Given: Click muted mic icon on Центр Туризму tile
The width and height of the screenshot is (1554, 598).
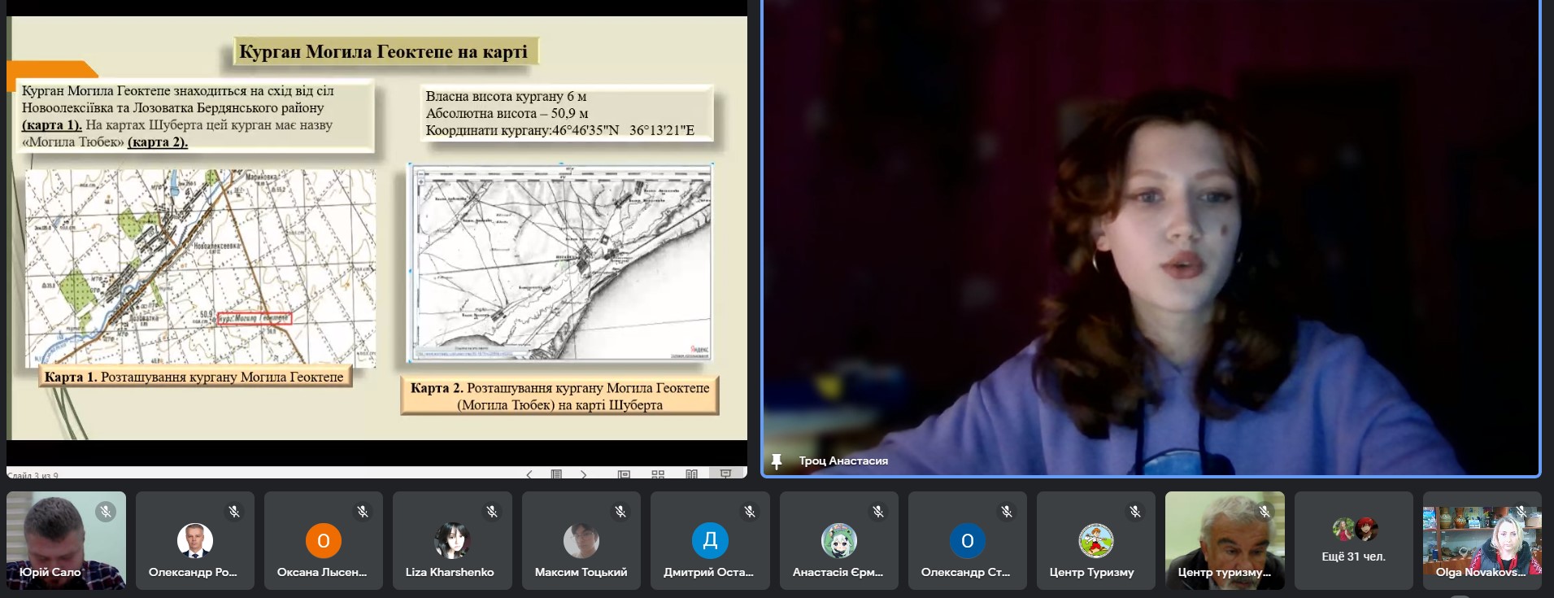Looking at the screenshot, I should [1134, 511].
